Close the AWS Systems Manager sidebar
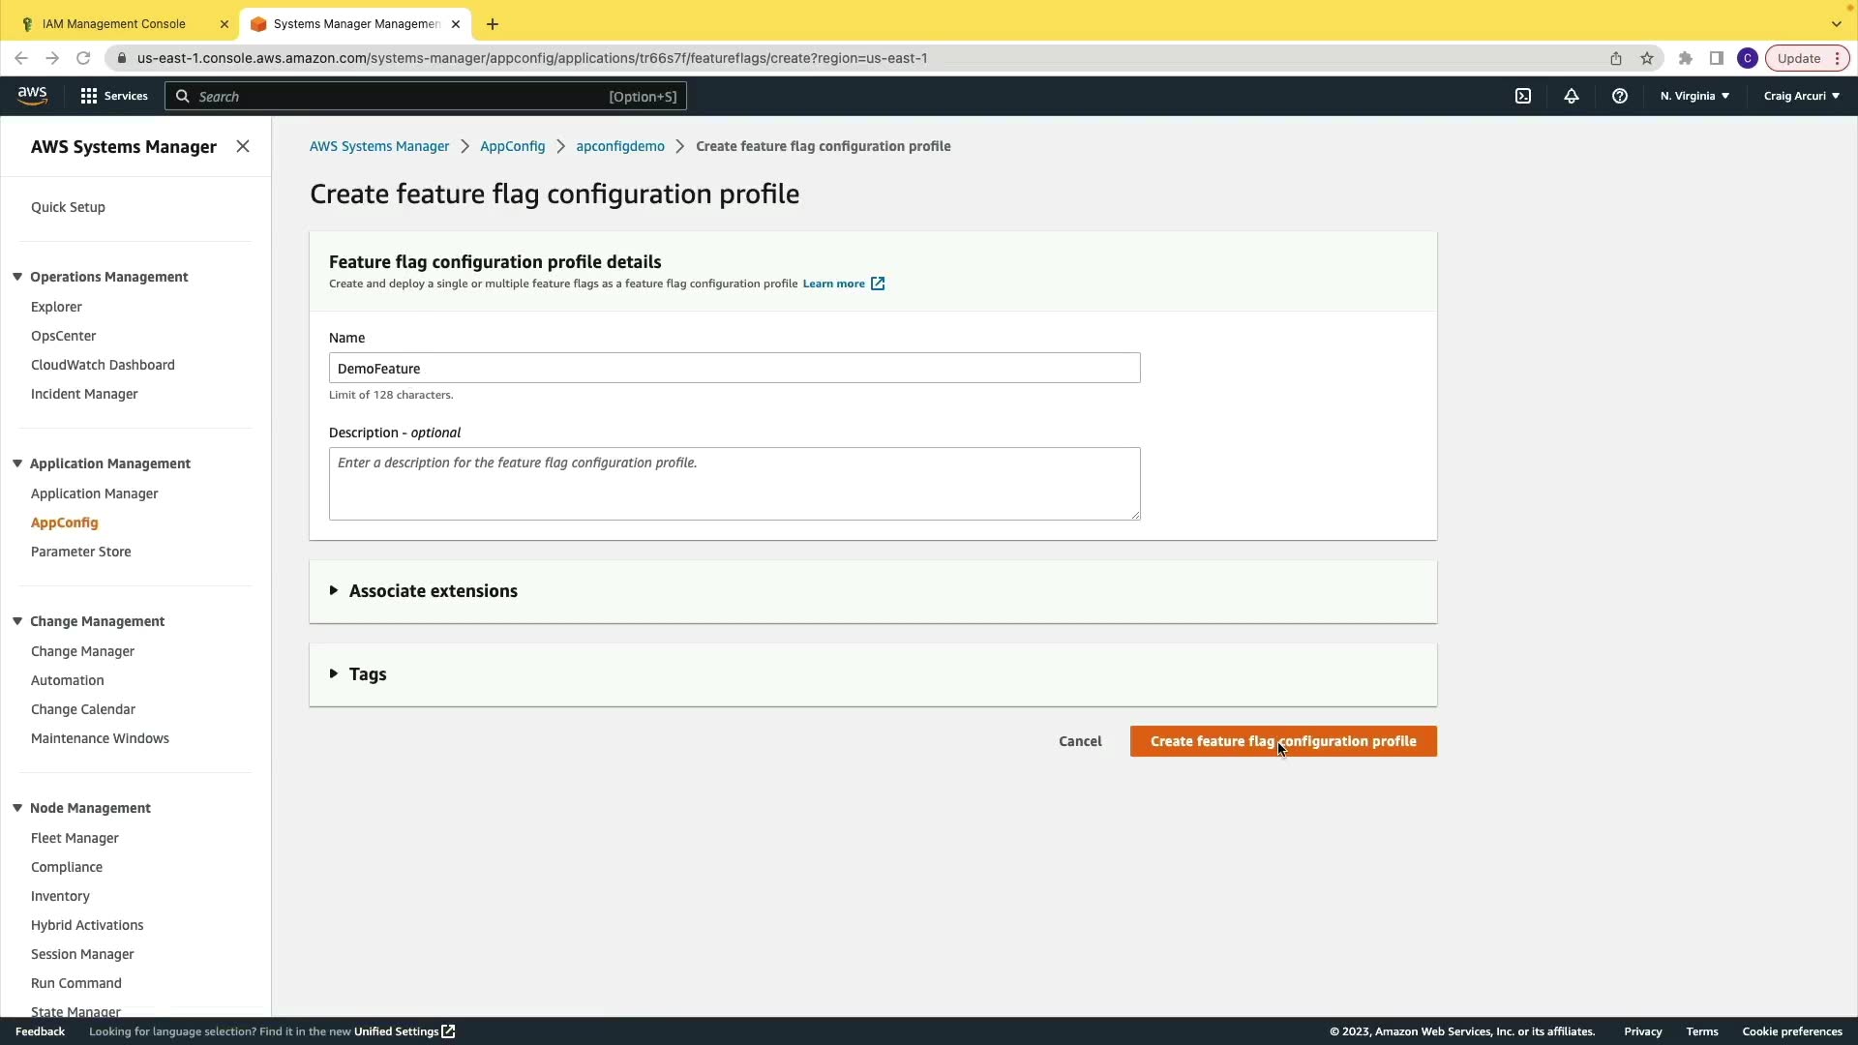Viewport: 1858px width, 1045px height. pyautogui.click(x=243, y=146)
